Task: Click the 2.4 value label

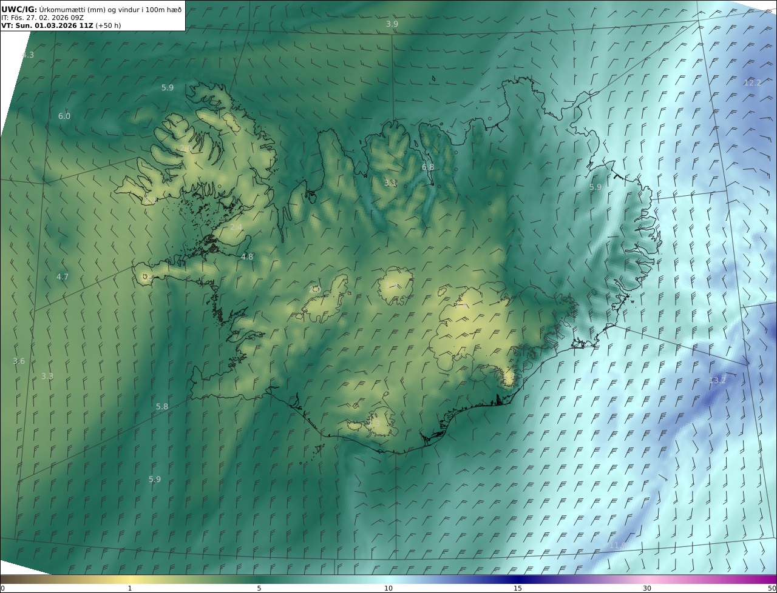Action: point(236,227)
